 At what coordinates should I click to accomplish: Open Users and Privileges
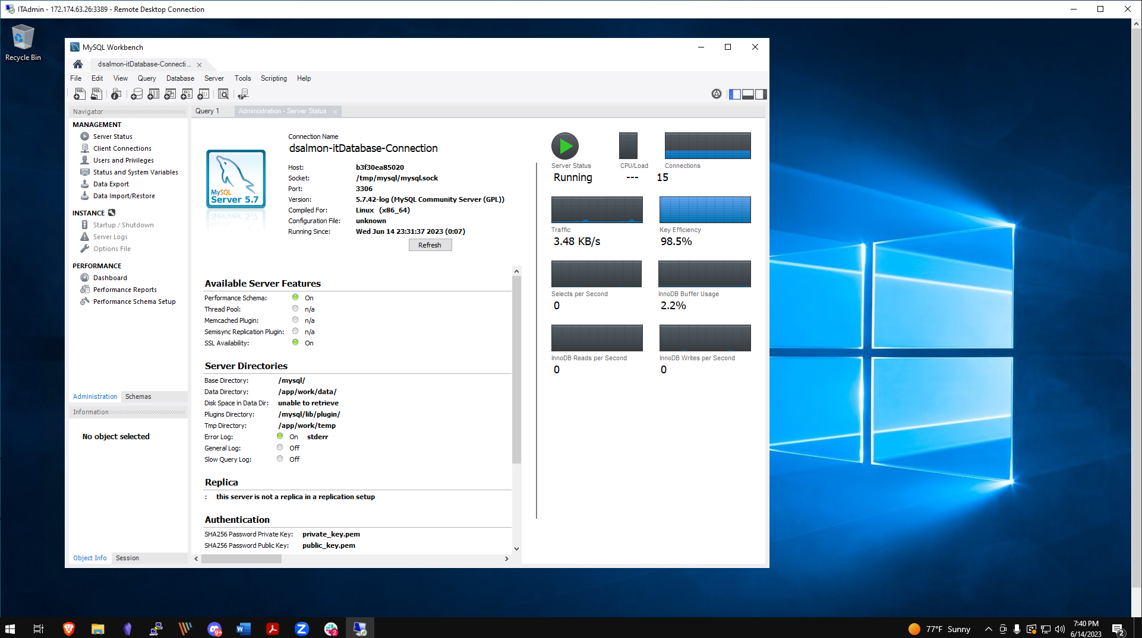(123, 160)
